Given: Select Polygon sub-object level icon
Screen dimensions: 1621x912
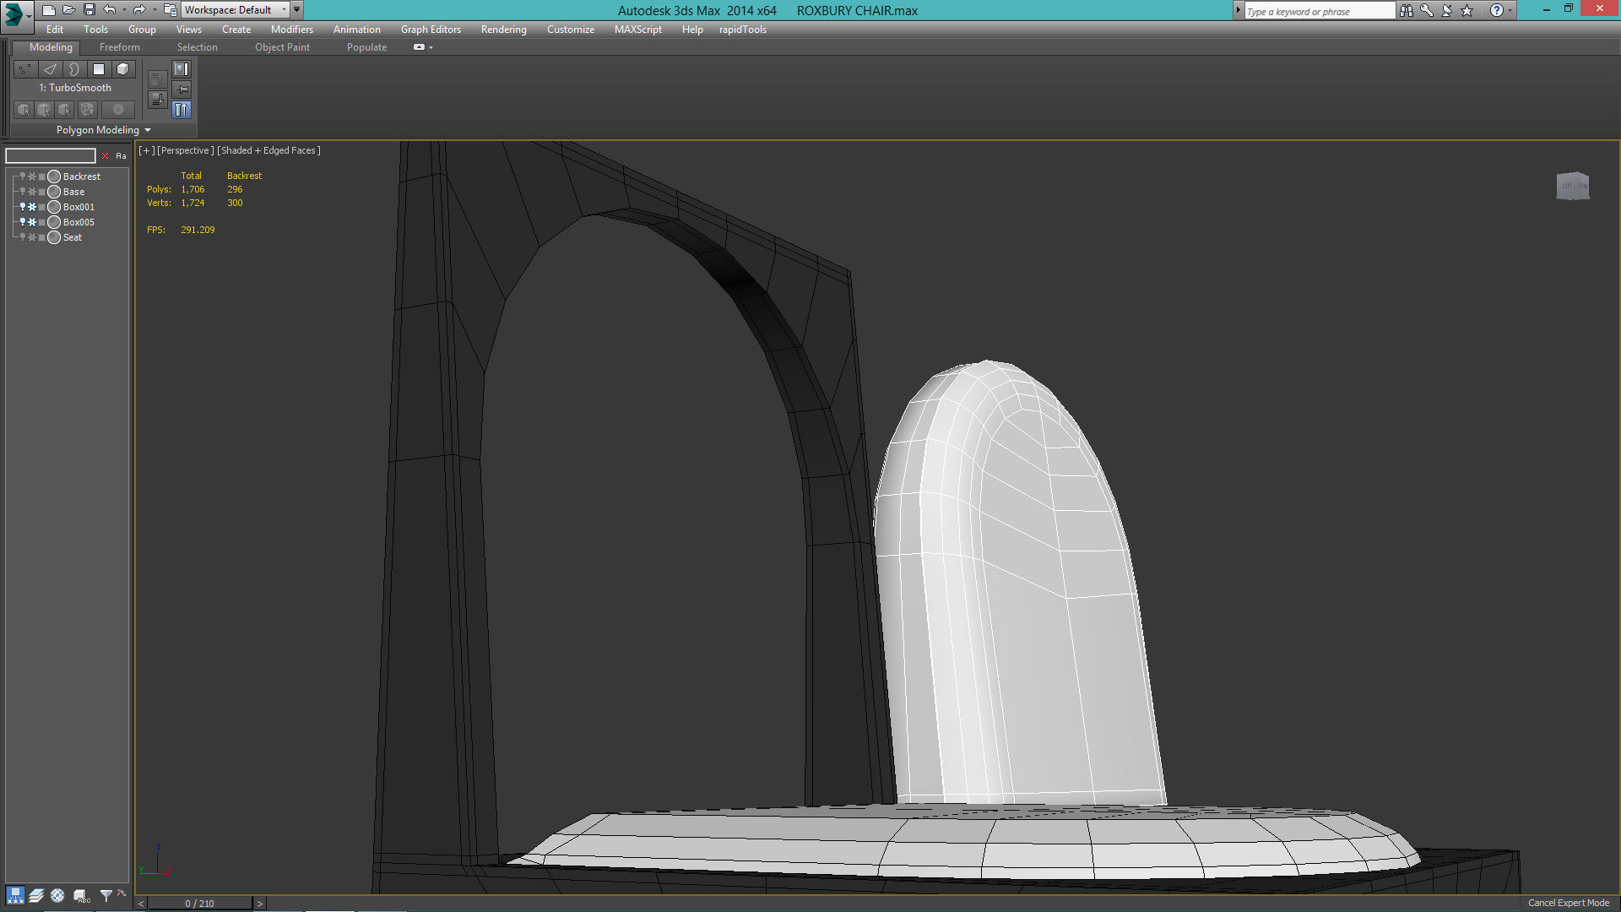Looking at the screenshot, I should click(99, 69).
